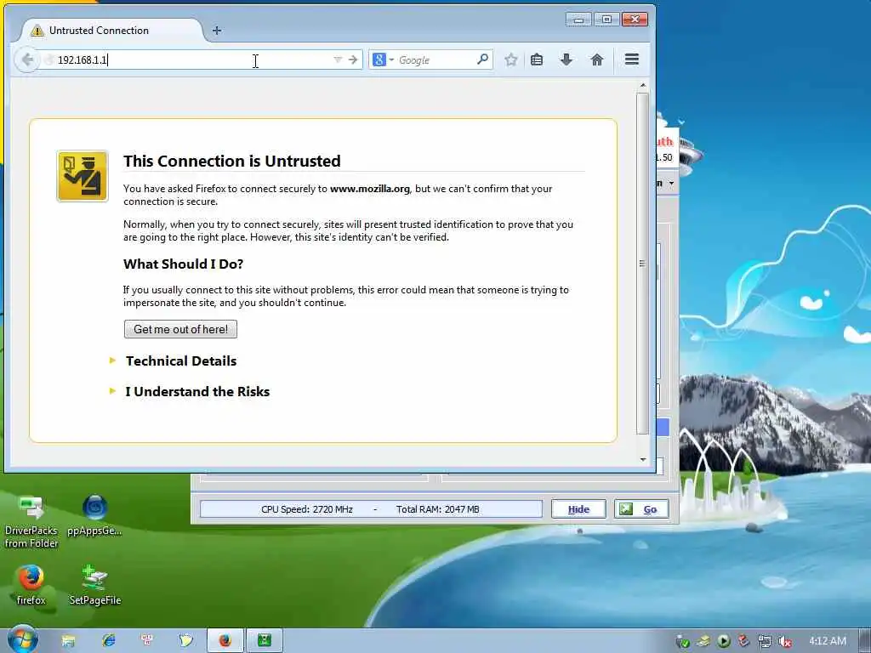
Task: Open a new tab with plus button
Action: 217,31
